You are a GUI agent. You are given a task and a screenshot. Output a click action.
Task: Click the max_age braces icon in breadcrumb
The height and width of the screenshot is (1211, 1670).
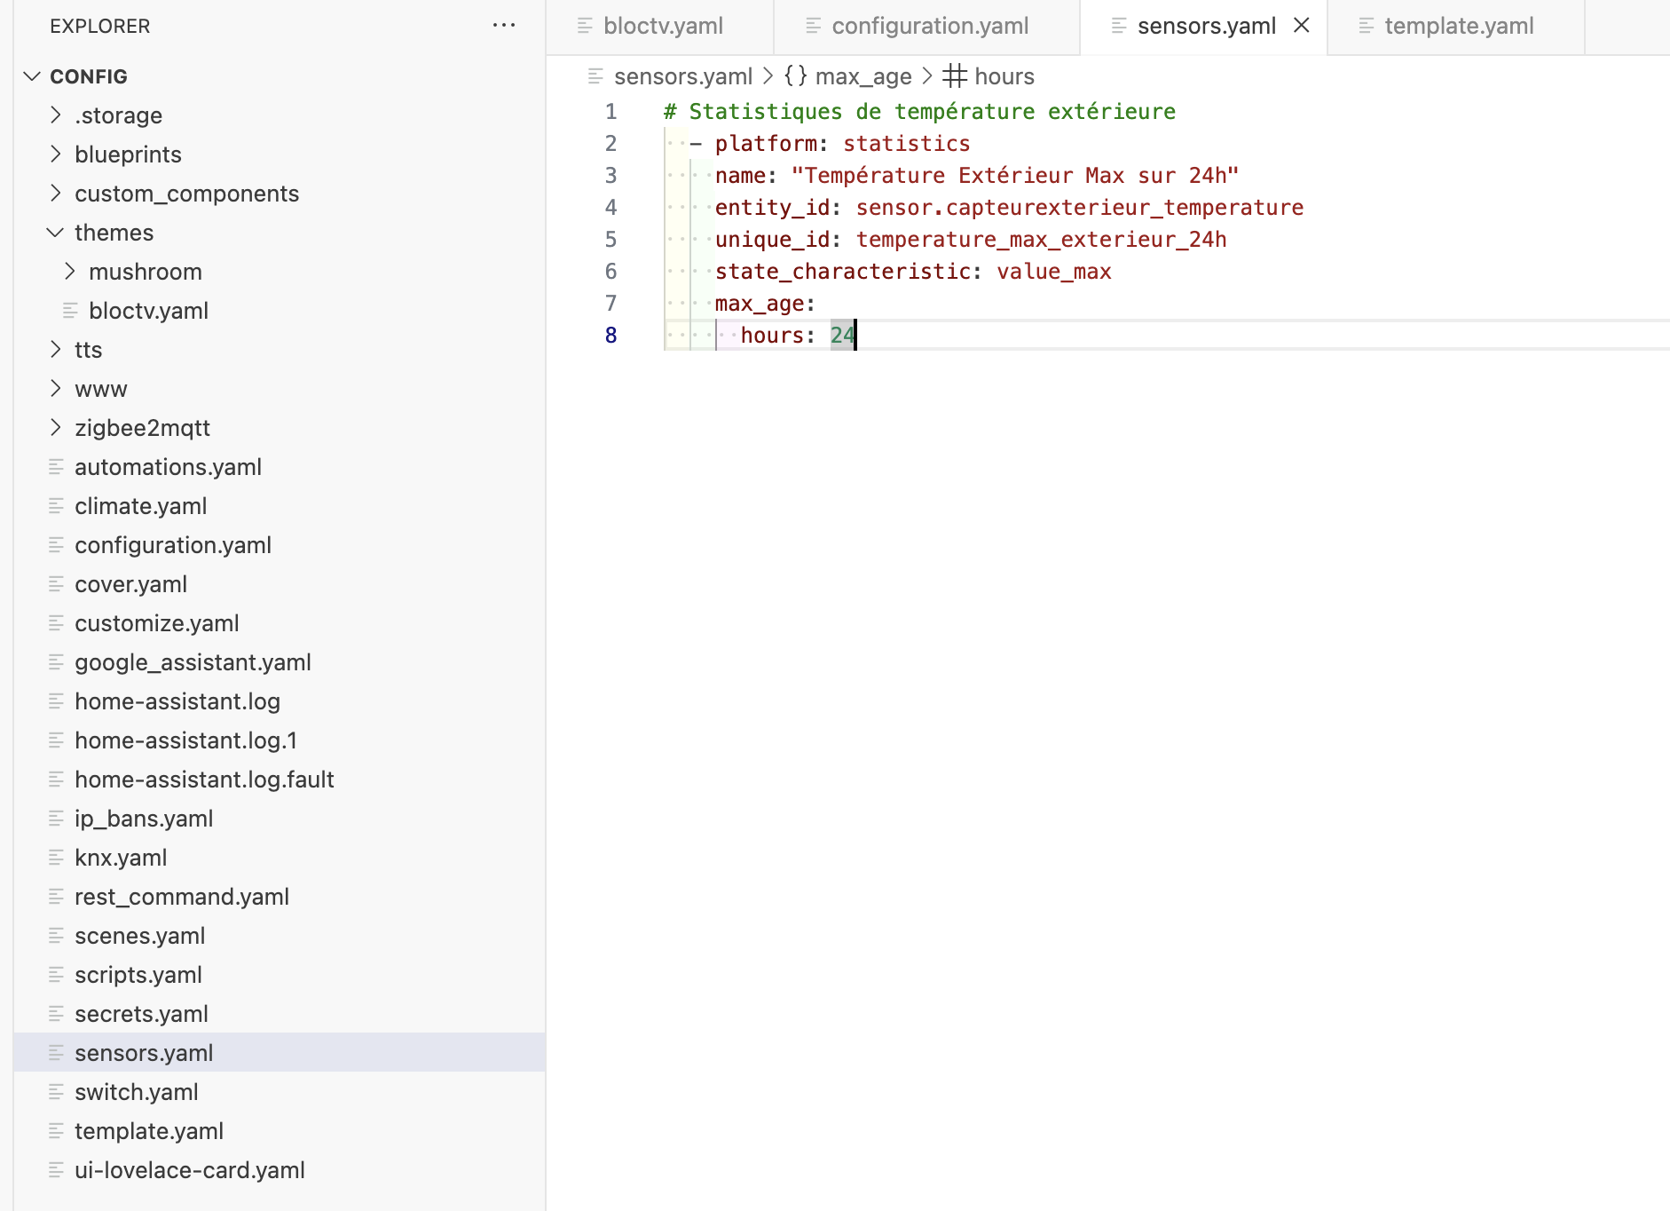(795, 76)
